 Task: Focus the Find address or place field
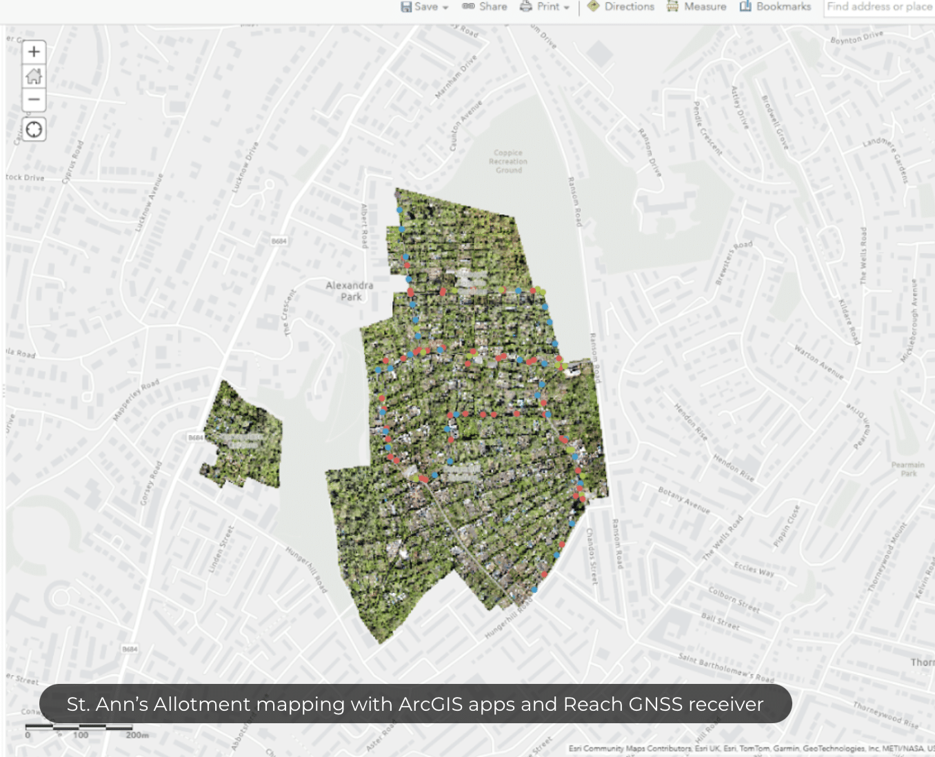[879, 7]
